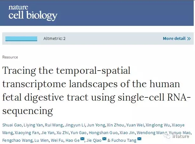Select the Resource article type label

click(10, 57)
